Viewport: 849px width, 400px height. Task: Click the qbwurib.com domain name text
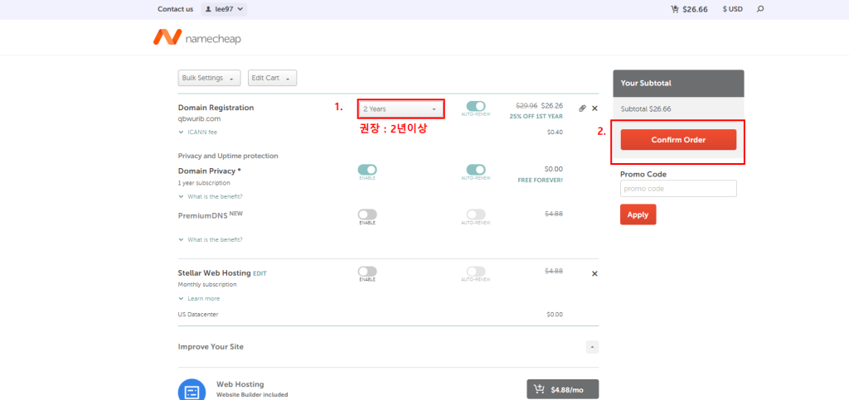point(199,119)
